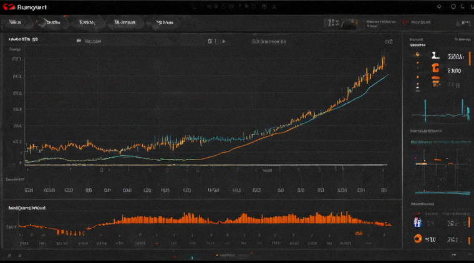Click the red logo in the title bar
This screenshot has width=474, height=263.
pos(9,7)
